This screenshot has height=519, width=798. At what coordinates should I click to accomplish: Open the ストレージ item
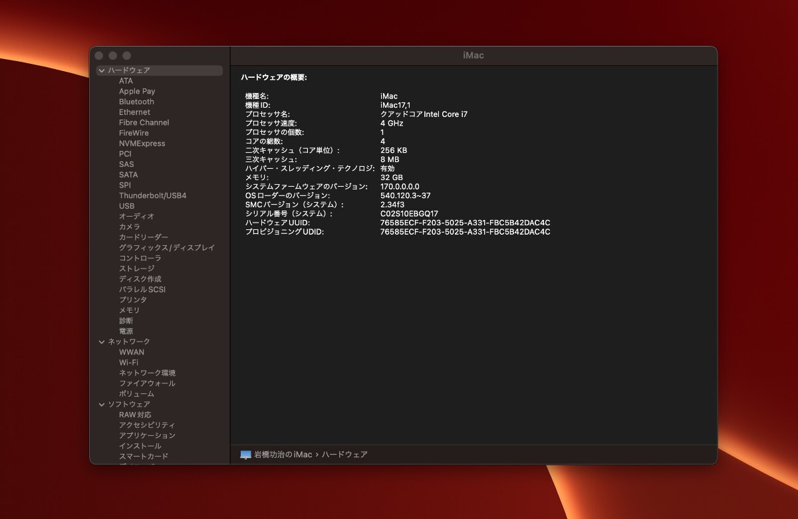[136, 268]
